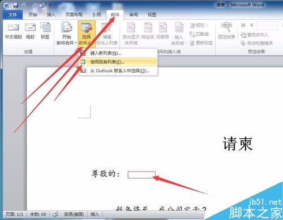Click the Save icon in quick access toolbar

coord(15,5)
